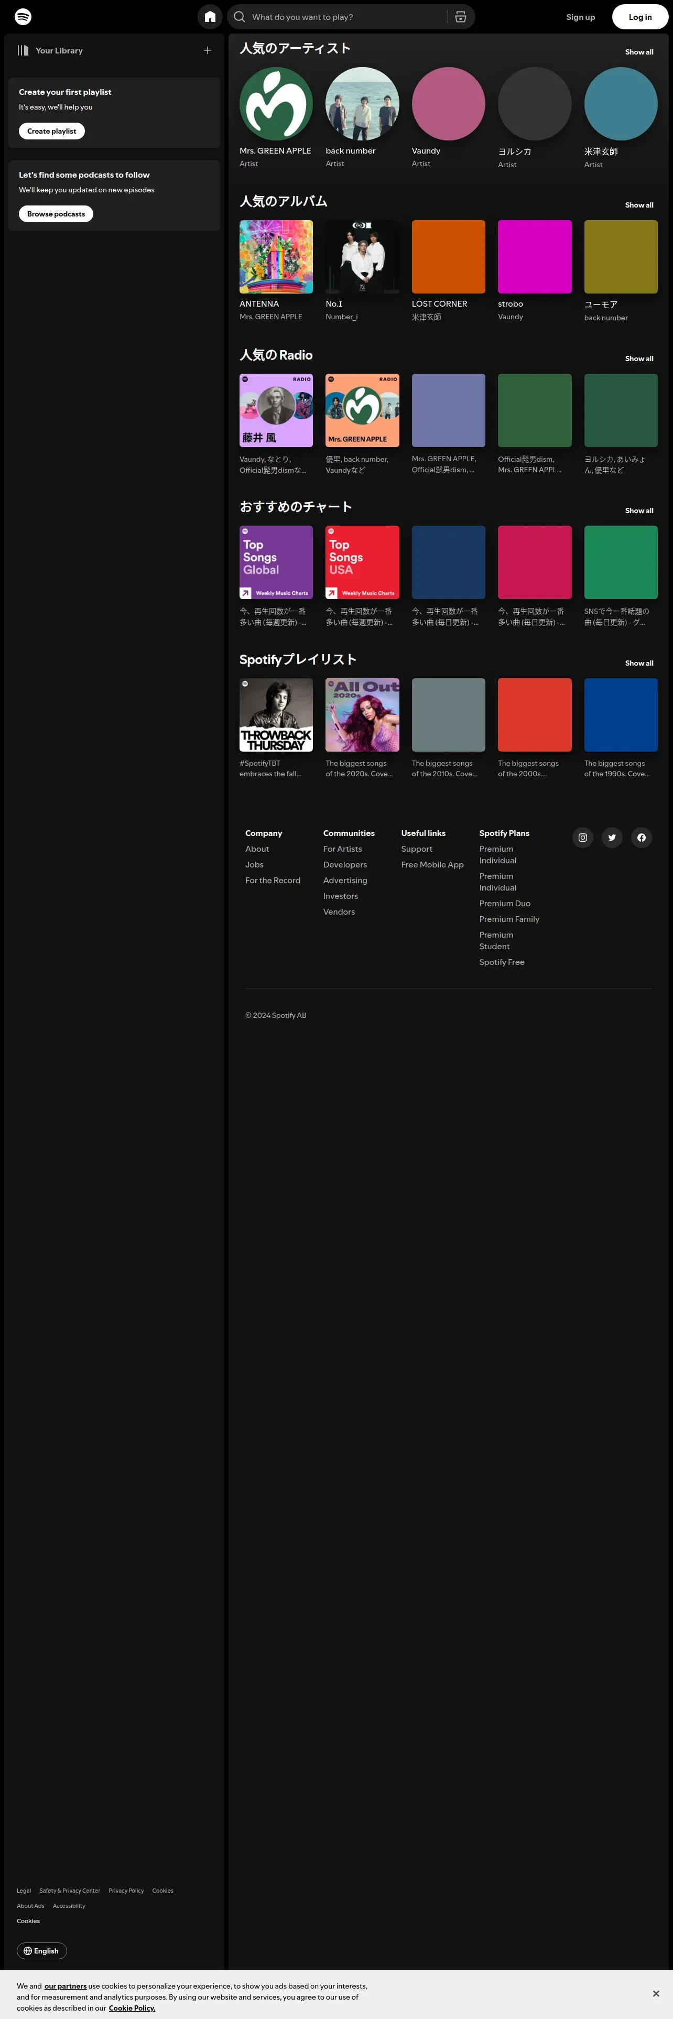Click the search input field

tap(345, 16)
